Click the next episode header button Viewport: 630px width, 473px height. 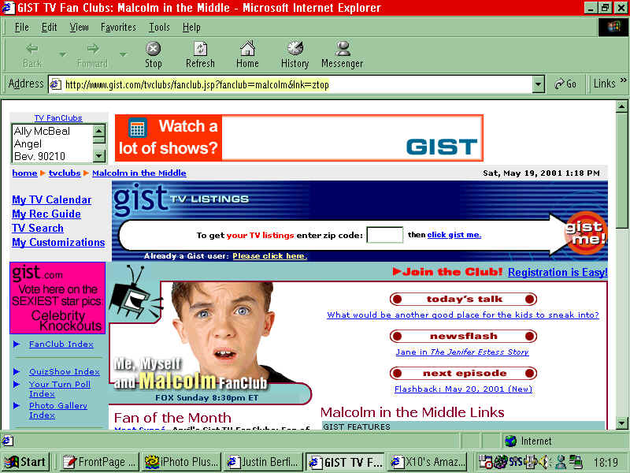463,373
